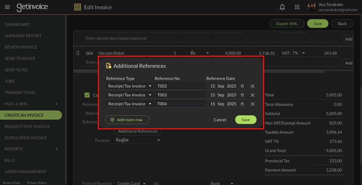This screenshot has height=185, width=362.
Task: Open the apps grid launcher
Action: (x=297, y=7)
